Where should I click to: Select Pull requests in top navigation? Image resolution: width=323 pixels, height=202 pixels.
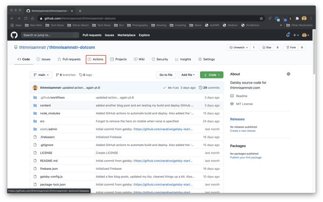point(92,35)
